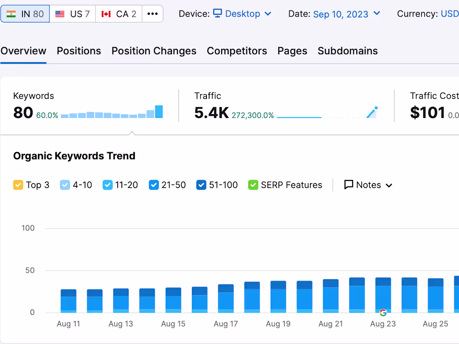This screenshot has height=344, width=459.
Task: Click the Desktop monitor icon
Action: (x=217, y=13)
